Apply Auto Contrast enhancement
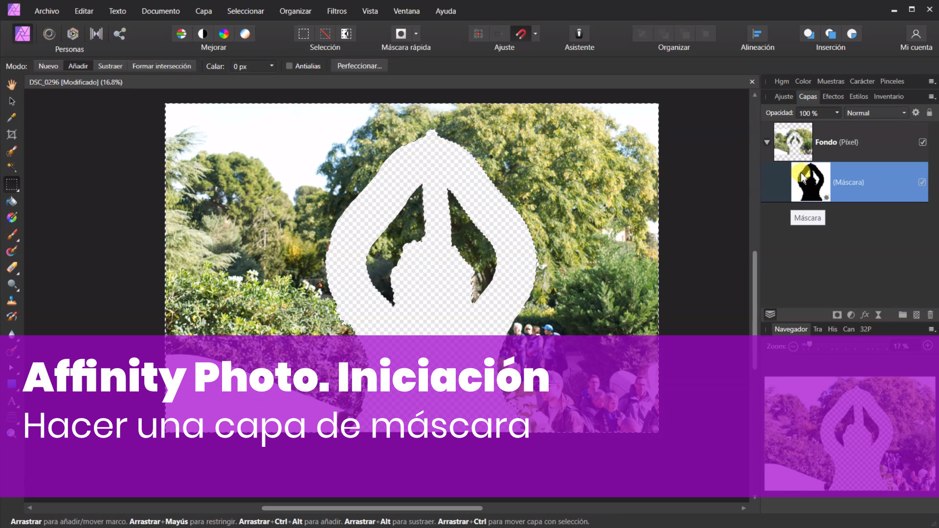 point(202,34)
